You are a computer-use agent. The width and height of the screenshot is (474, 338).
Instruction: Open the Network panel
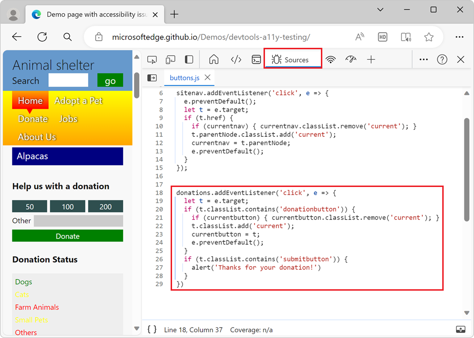330,59
